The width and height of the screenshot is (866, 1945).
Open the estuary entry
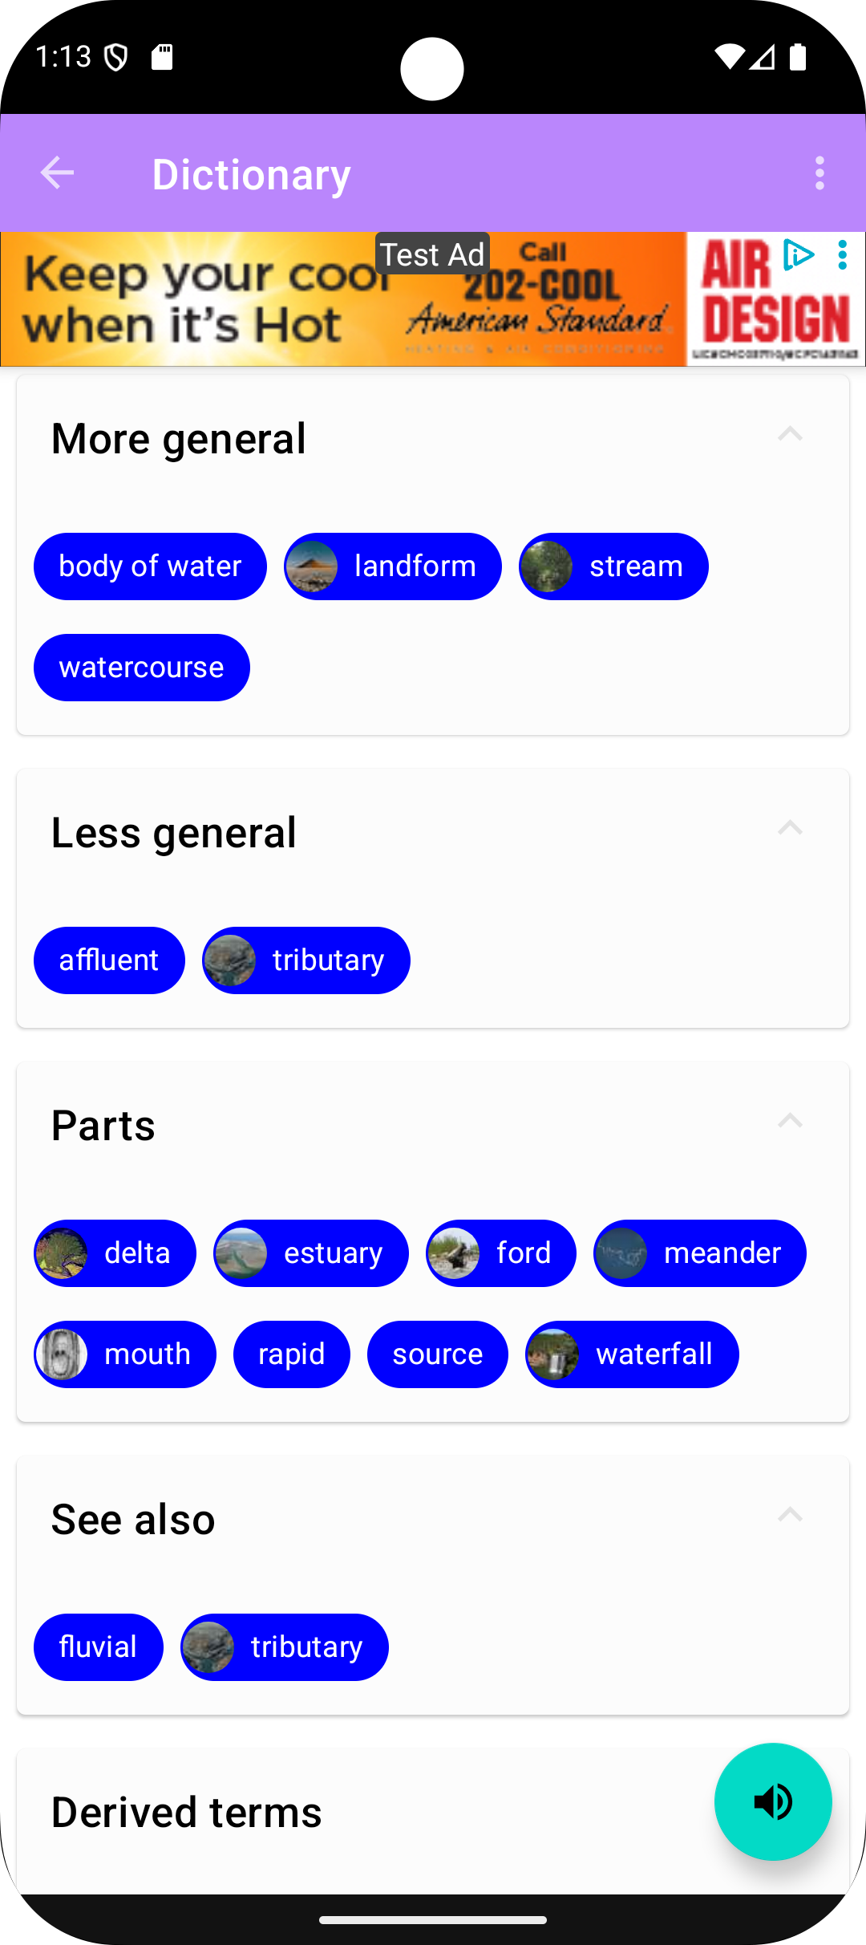[x=311, y=1253]
